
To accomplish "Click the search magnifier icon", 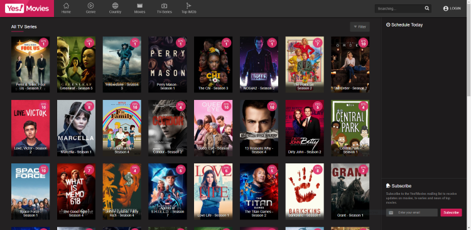I will [427, 8].
